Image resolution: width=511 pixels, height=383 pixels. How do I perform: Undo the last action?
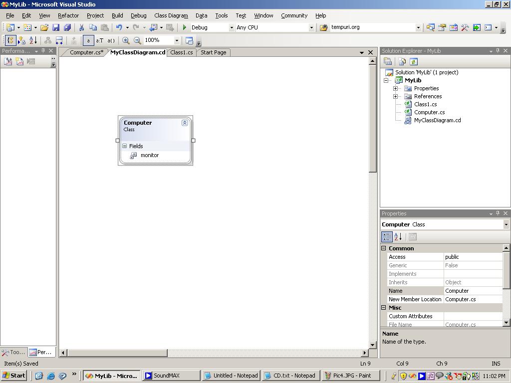click(x=119, y=28)
